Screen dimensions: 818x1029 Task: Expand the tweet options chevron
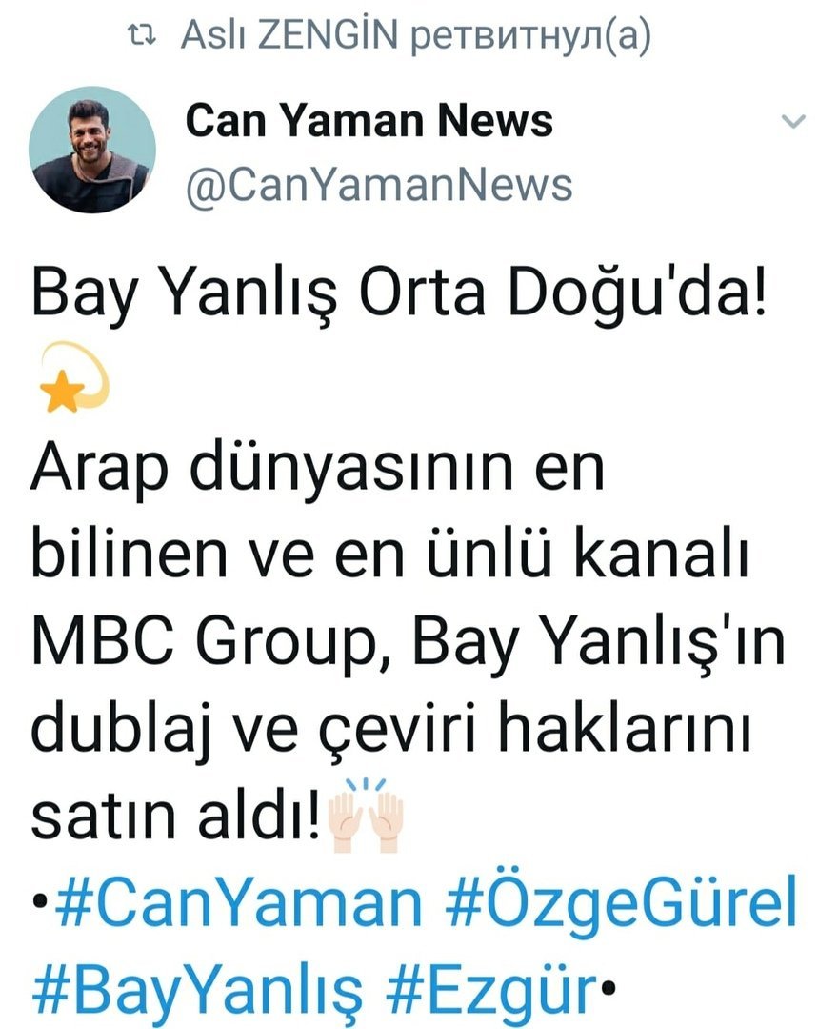(x=793, y=121)
